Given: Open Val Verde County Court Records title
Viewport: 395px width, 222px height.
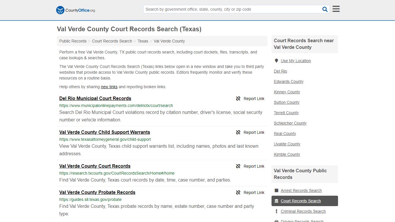Looking at the screenshot, I should pyautogui.click(x=95, y=166).
